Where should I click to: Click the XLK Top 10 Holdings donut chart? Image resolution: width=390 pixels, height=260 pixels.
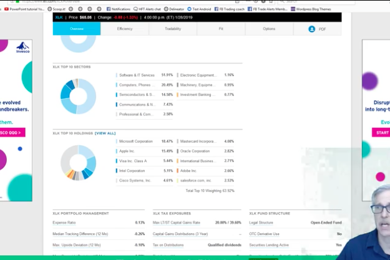[78, 162]
